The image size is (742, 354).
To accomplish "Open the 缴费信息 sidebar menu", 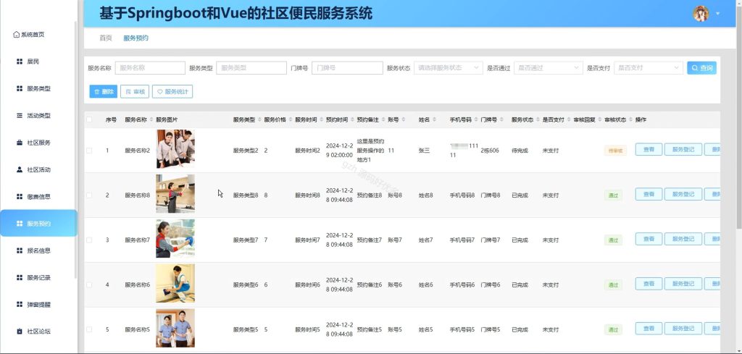I will 33,196.
